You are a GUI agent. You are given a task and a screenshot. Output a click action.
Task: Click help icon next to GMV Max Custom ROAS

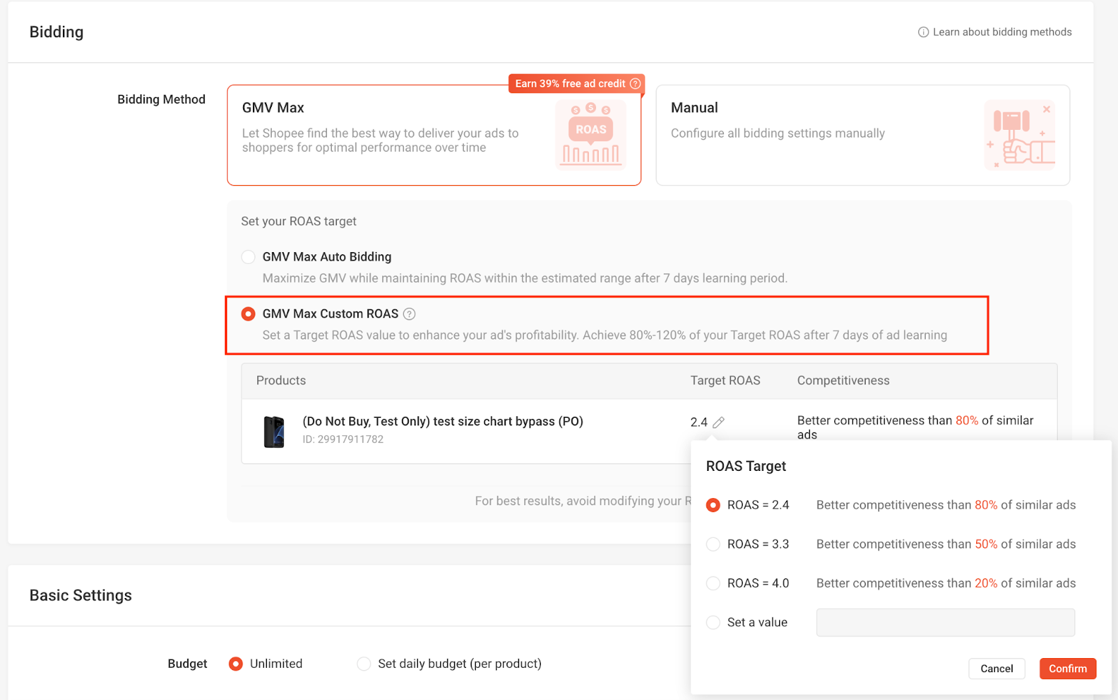tap(409, 314)
